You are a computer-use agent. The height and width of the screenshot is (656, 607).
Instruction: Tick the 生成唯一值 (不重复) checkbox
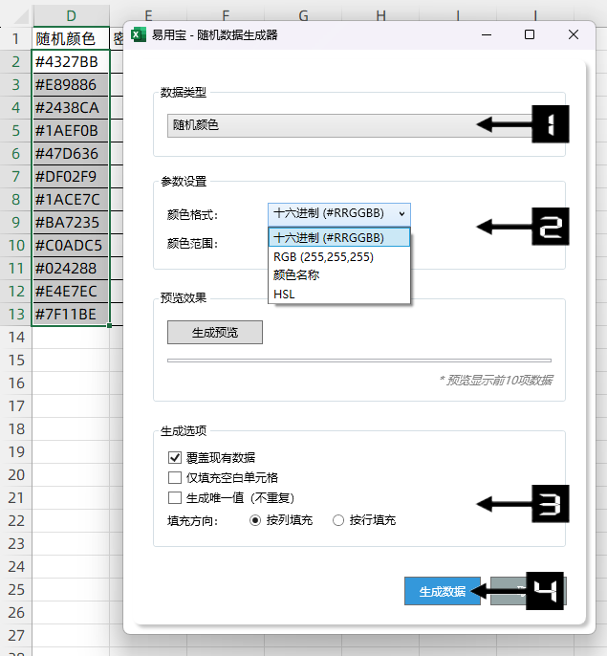click(175, 497)
